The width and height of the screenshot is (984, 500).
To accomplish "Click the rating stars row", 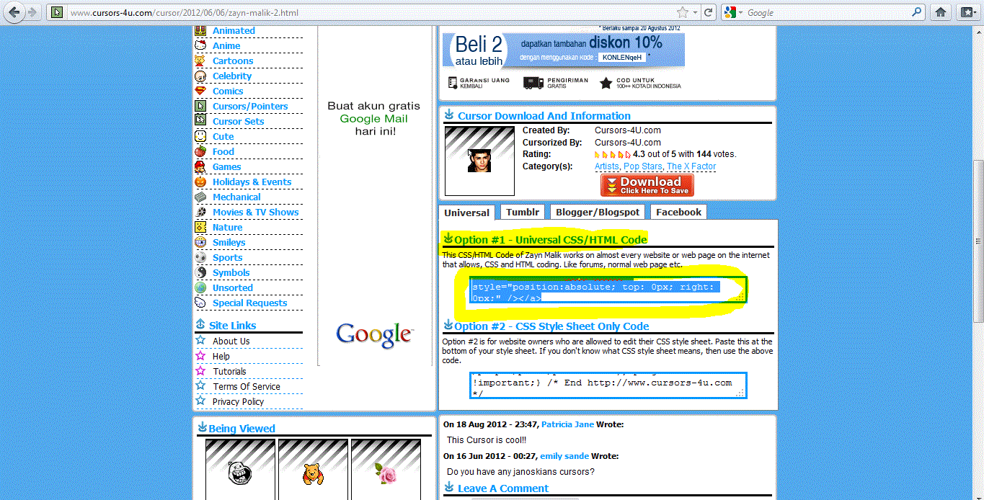I will tap(612, 154).
